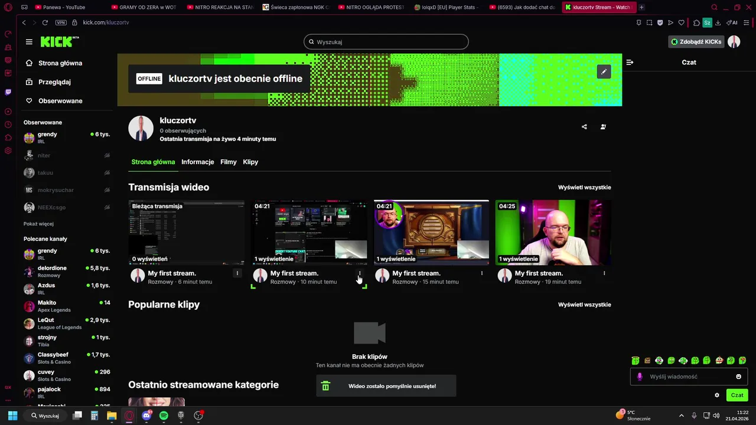
Task: Open followed channel mokrysuchar
Action: coord(67,190)
